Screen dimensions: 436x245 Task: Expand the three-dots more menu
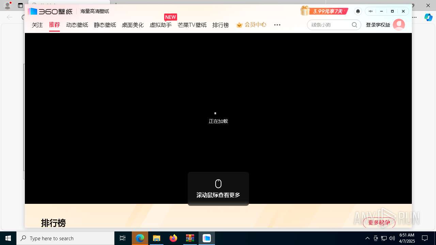(277, 25)
